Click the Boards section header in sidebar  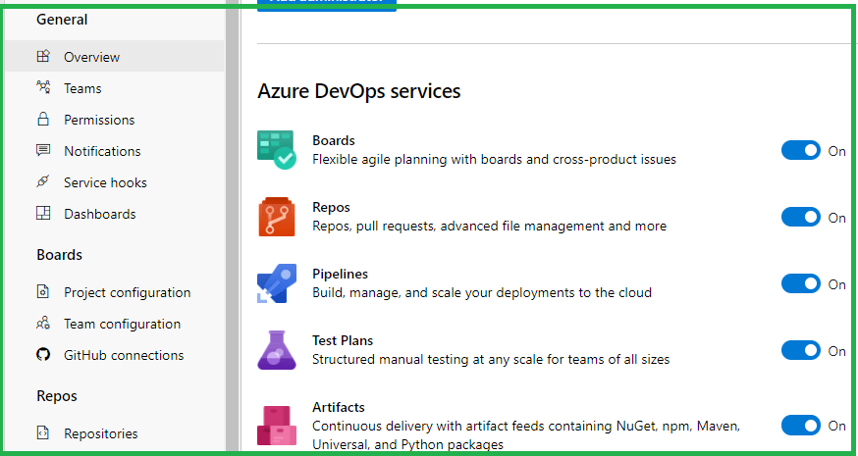click(x=59, y=255)
